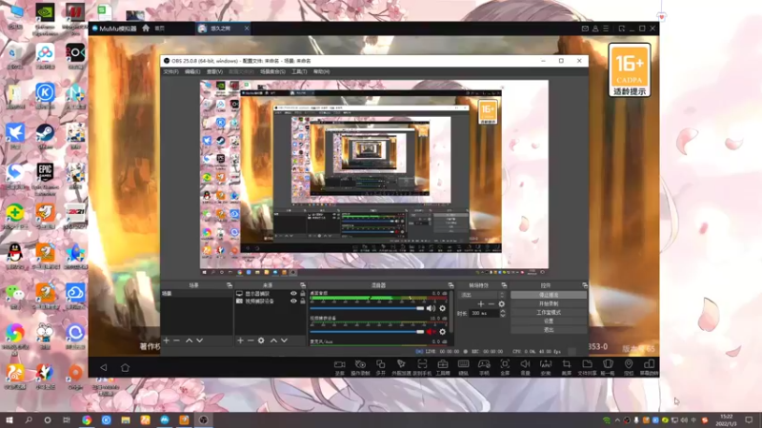
Task: Click the 工作室模式 studio mode button
Action: point(549,313)
